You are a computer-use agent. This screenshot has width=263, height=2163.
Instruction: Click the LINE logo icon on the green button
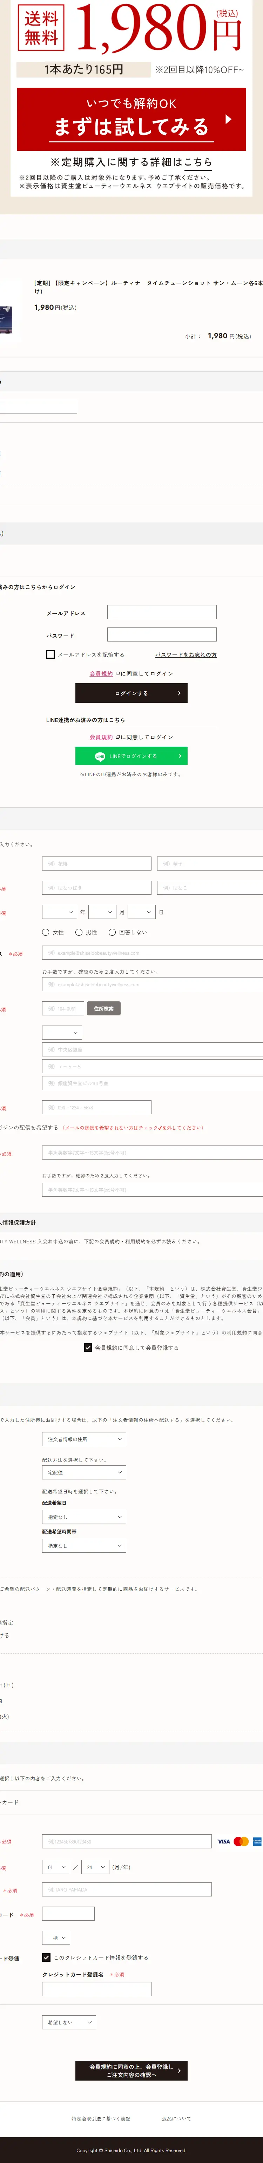click(x=100, y=756)
